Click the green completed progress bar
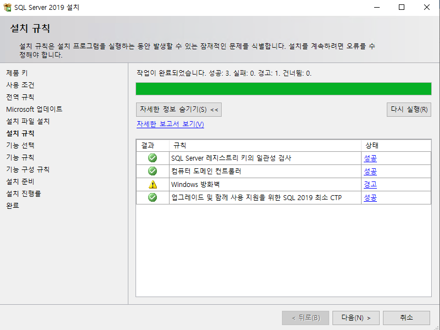 coord(284,89)
